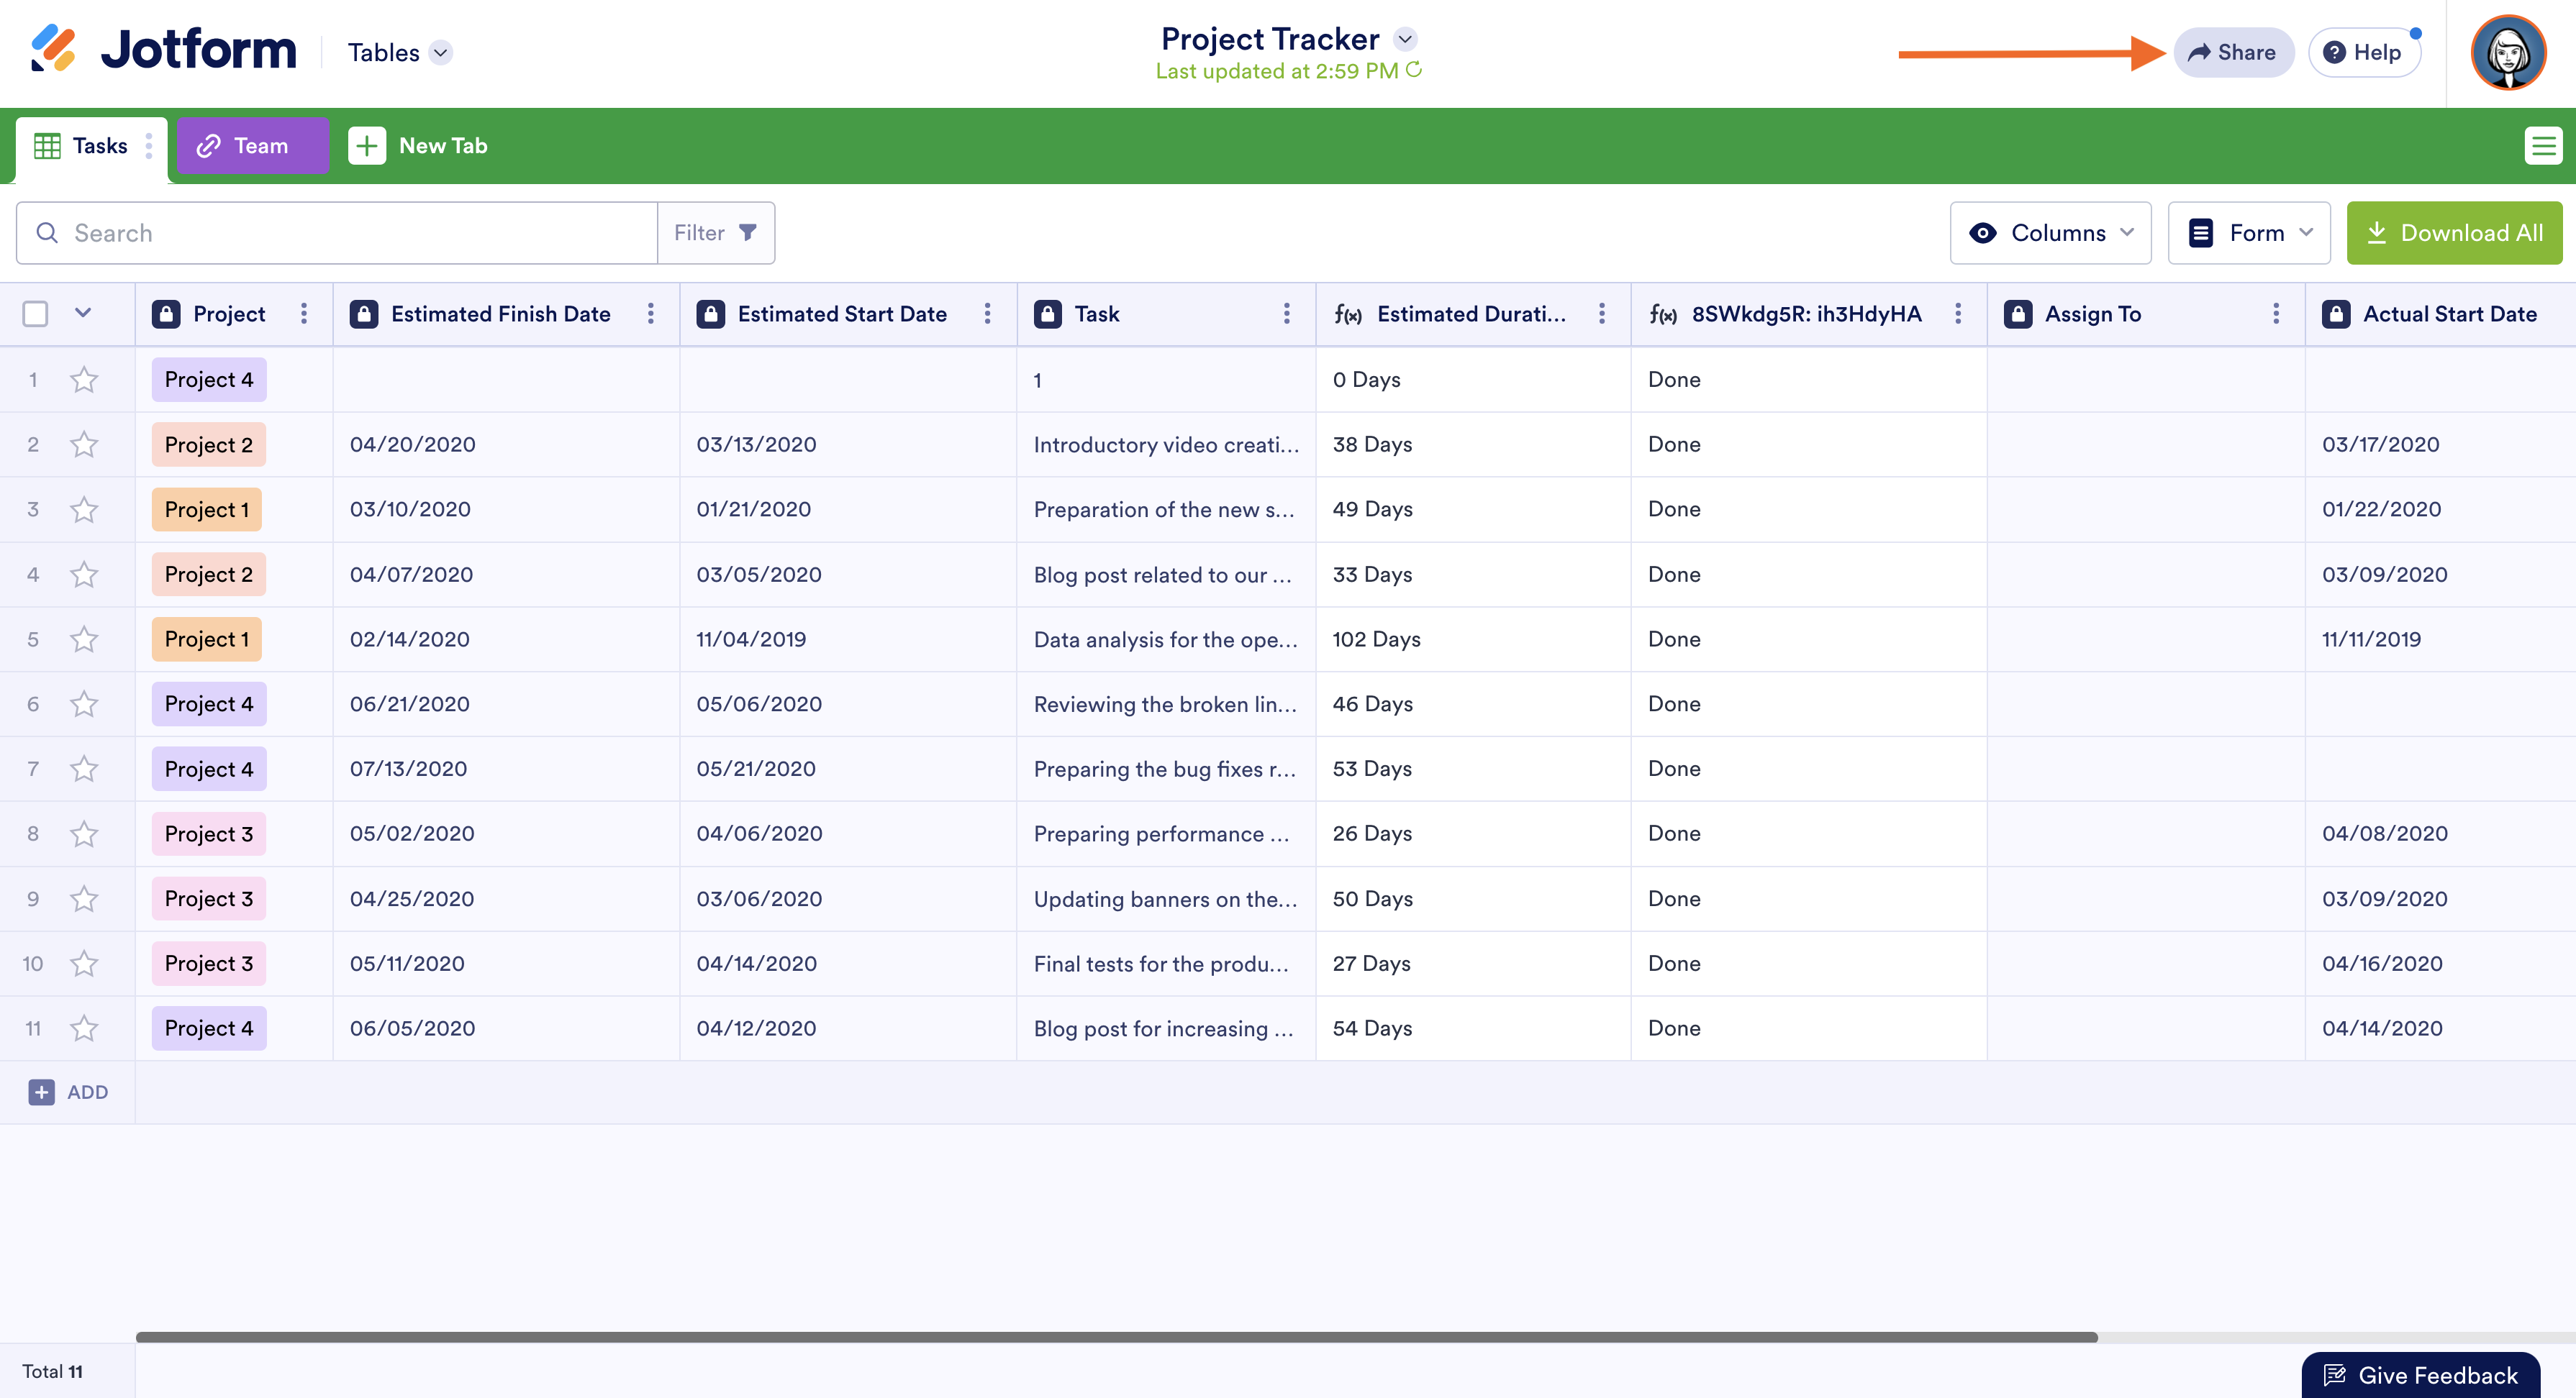
Task: Click the Jotform logo icon
Action: [52, 48]
